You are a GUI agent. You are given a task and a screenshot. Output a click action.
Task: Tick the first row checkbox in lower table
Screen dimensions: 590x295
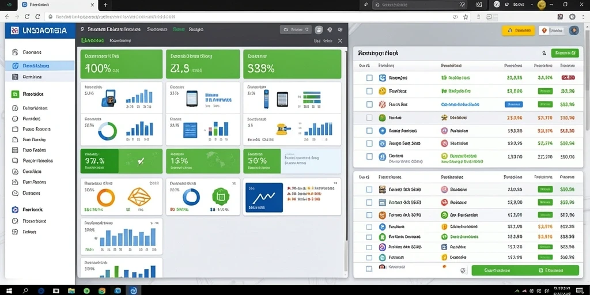(369, 189)
